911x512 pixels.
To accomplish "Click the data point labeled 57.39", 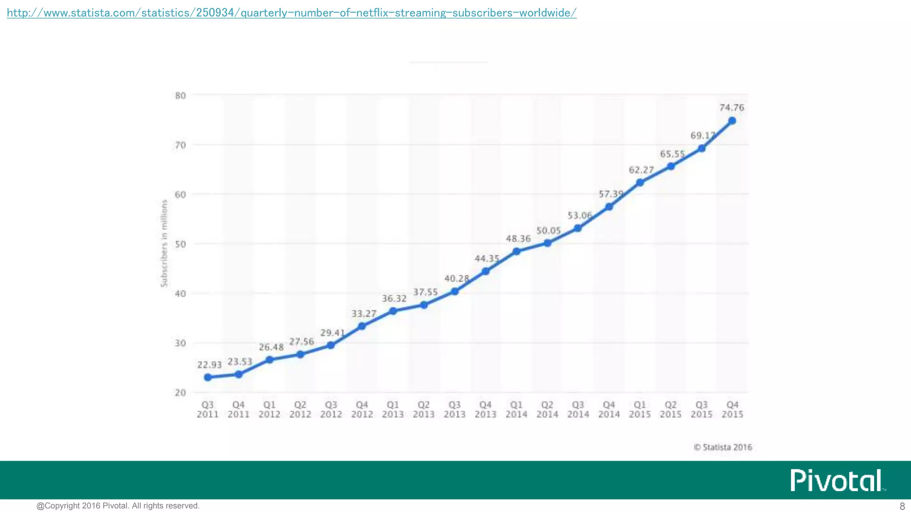I will (609, 207).
